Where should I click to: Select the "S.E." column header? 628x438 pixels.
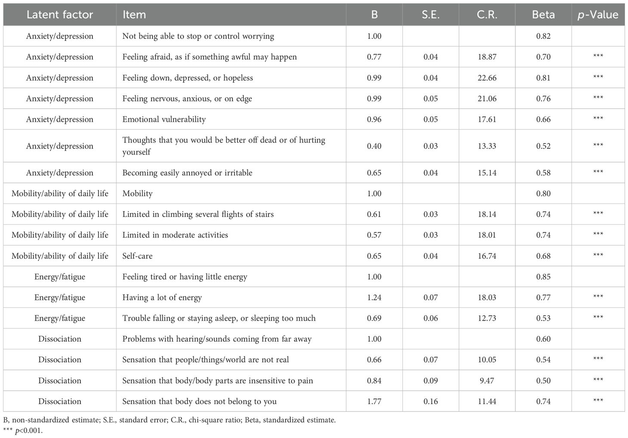click(431, 15)
